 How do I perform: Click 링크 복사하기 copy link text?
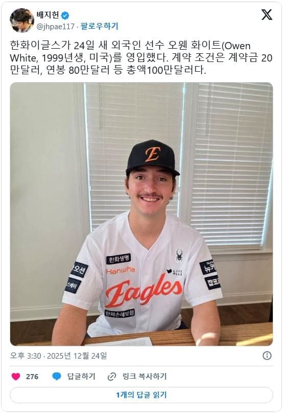(145, 376)
